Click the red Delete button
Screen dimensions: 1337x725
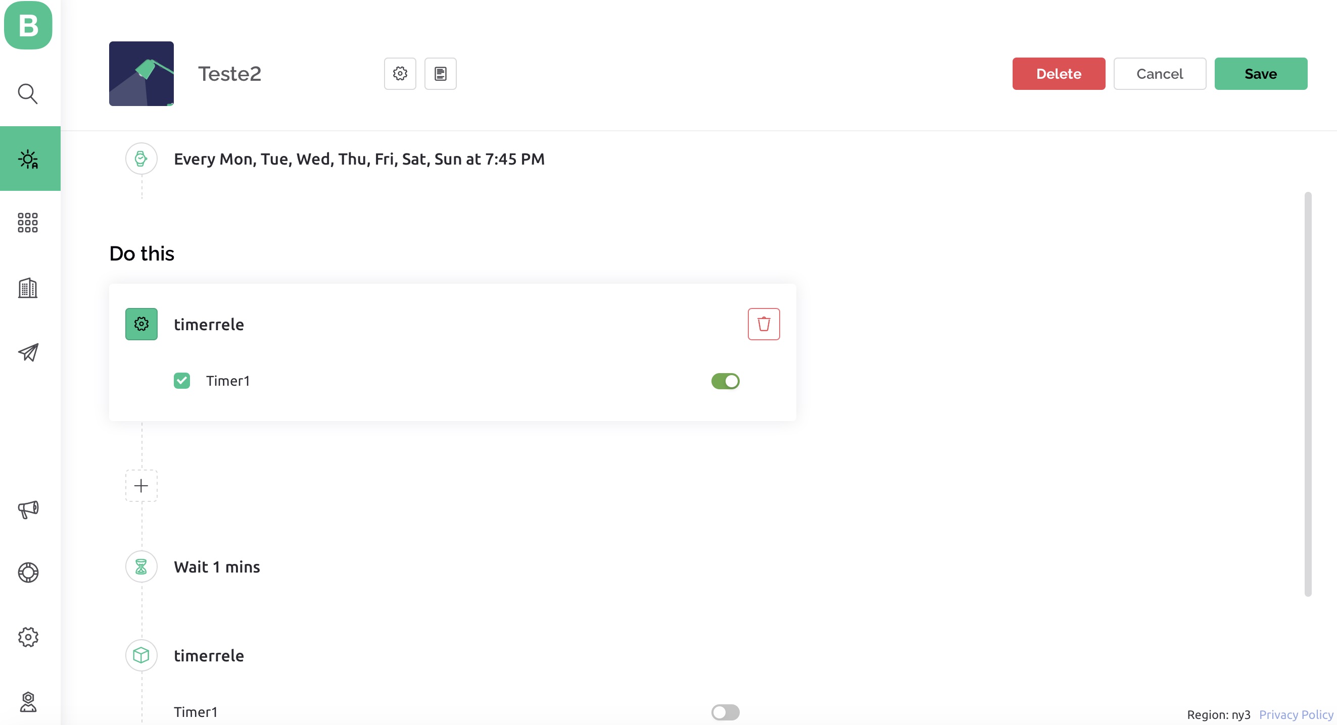(1059, 74)
